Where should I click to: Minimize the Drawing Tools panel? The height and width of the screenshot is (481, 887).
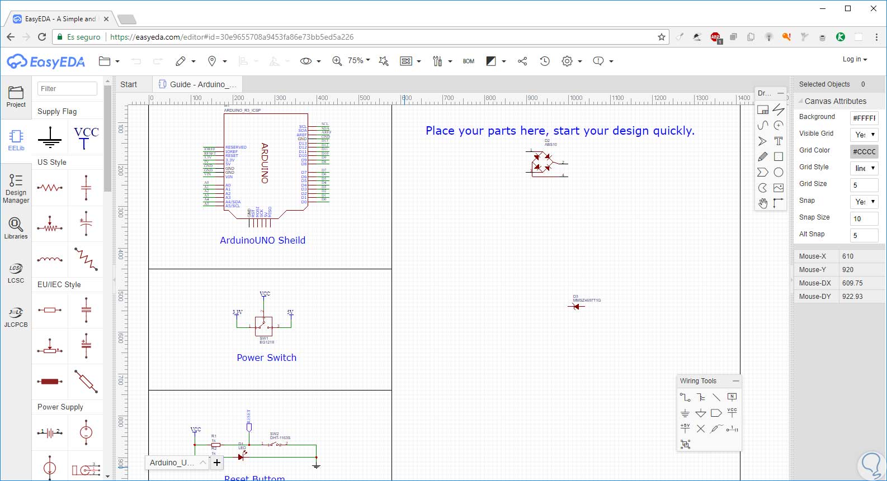click(781, 93)
